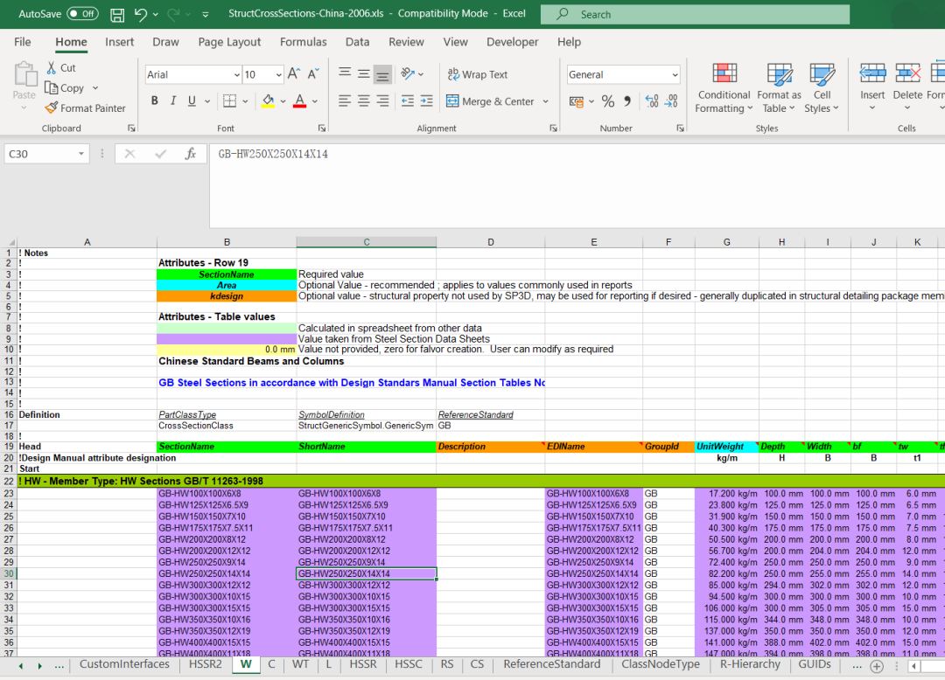Open the Orientation text angle tool
This screenshot has height=680, width=945.
tap(408, 74)
